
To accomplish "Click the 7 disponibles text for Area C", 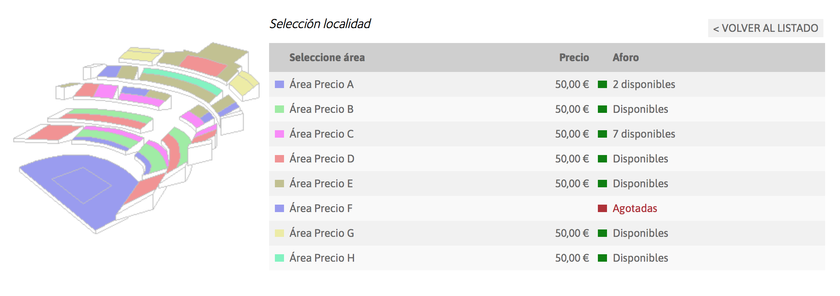I will [x=644, y=134].
